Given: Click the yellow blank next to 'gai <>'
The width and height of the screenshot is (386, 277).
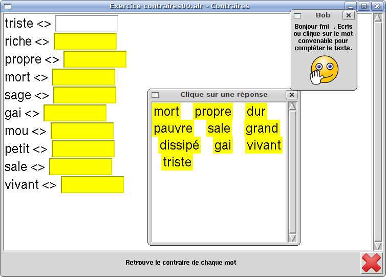Looking at the screenshot, I should pos(75,113).
